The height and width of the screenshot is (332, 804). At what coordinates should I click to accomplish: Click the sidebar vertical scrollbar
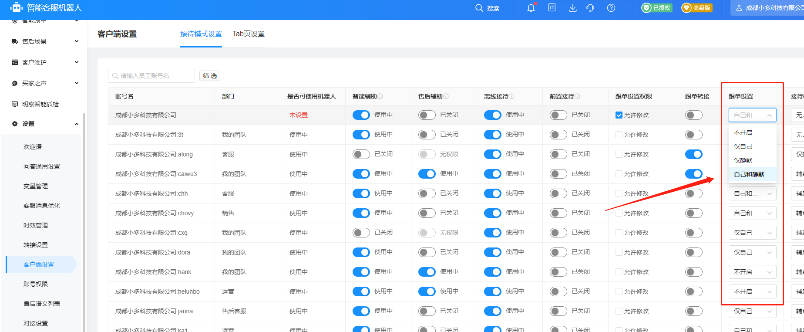coord(84,222)
